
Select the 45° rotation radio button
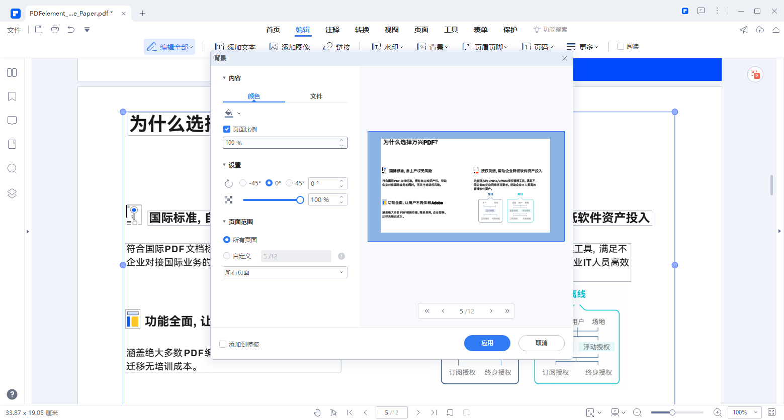click(x=288, y=183)
